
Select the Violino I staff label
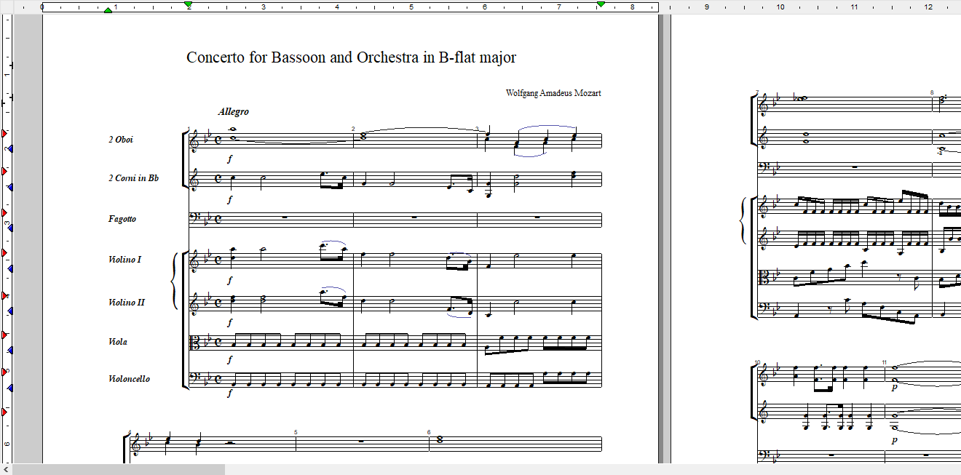(x=124, y=260)
